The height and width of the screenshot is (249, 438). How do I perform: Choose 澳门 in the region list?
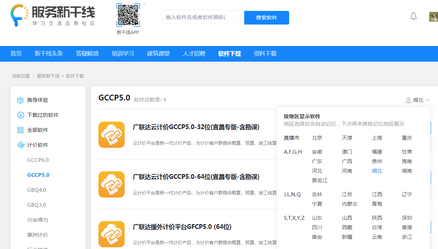click(347, 152)
